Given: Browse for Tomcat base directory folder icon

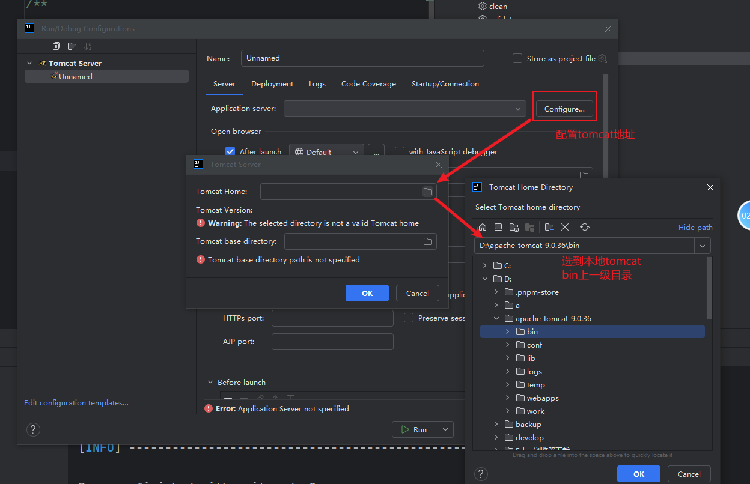Looking at the screenshot, I should pos(427,241).
